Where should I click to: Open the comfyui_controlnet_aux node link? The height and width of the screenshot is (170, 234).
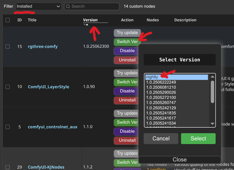coord(53,127)
